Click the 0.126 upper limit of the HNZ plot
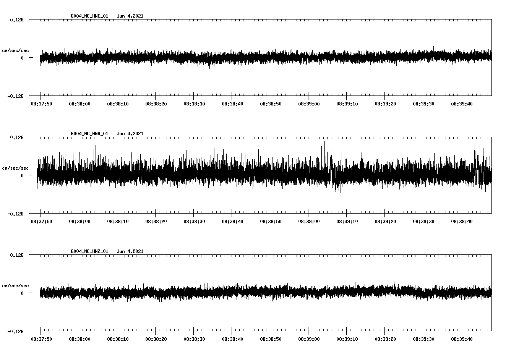 17,255
